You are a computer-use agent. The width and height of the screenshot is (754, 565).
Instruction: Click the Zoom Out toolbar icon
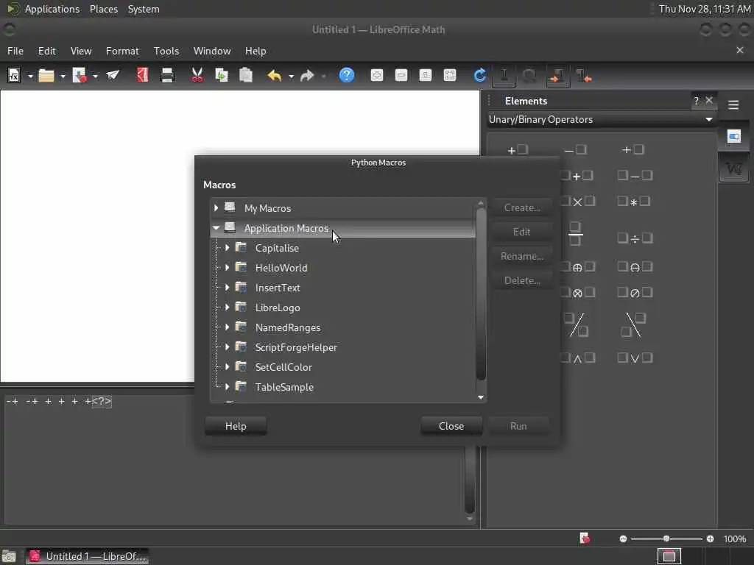401,76
